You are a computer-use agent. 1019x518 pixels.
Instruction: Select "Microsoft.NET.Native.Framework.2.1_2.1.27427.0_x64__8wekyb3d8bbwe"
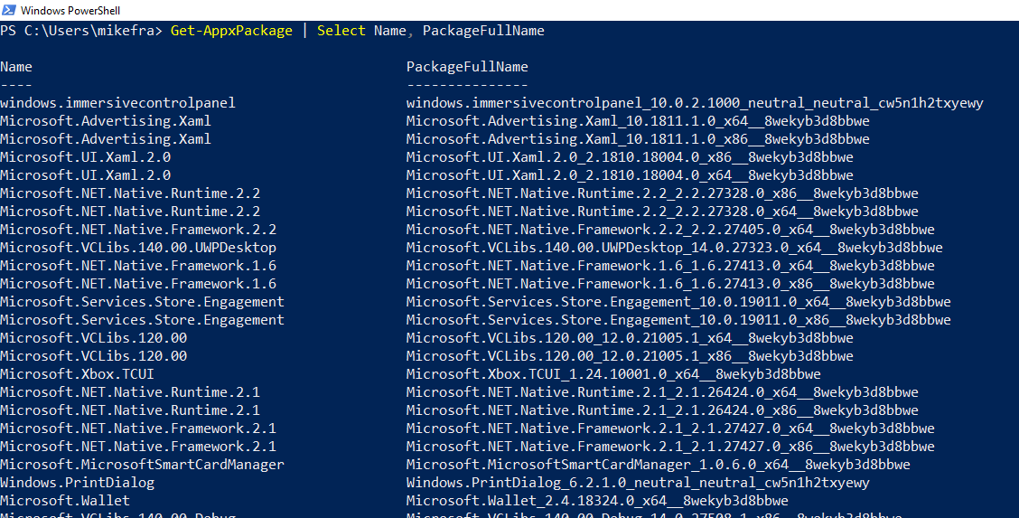click(670, 429)
